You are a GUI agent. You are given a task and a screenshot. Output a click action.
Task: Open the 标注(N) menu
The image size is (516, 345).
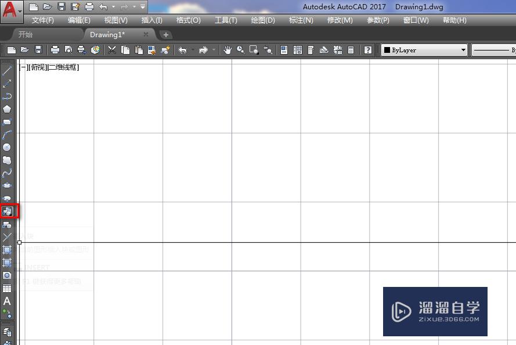coord(301,20)
